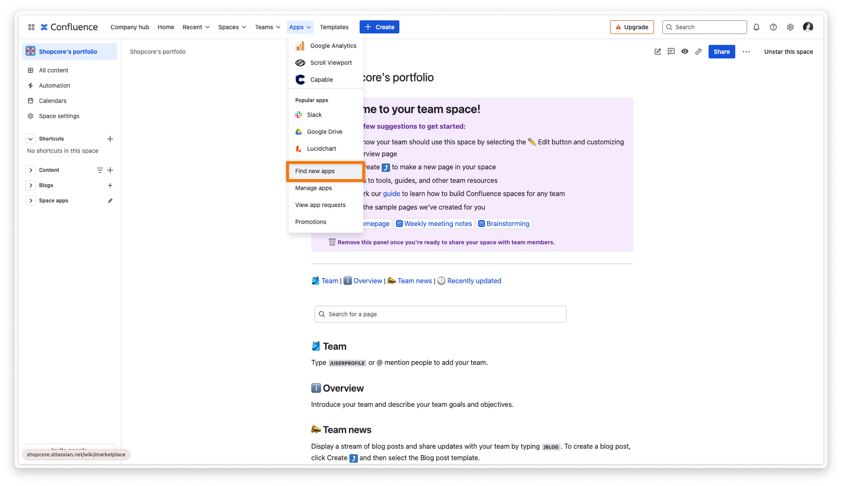
Task: Click the edit pencil icon near Share
Action: coord(658,52)
